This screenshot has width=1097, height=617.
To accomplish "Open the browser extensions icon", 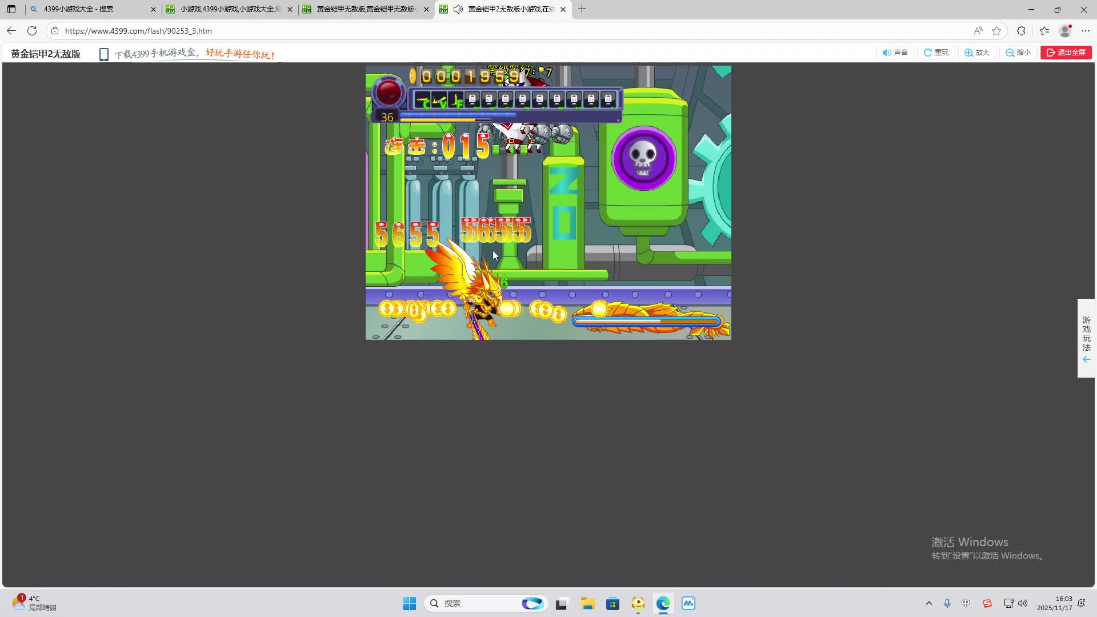I will [1021, 31].
